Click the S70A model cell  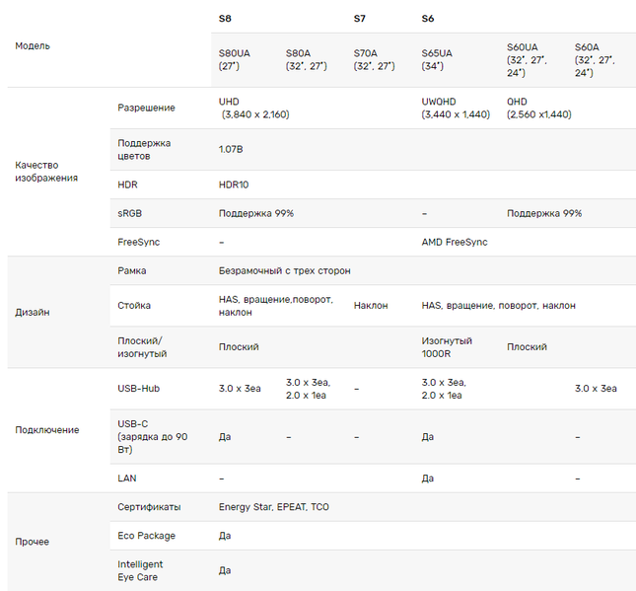[x=374, y=59]
